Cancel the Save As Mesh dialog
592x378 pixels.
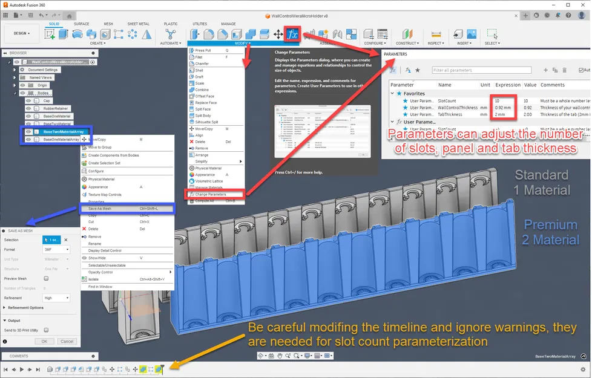tap(67, 341)
